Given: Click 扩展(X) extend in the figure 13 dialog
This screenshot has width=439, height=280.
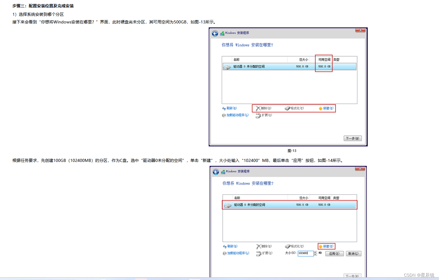Looking at the screenshot, I should pyautogui.click(x=264, y=115).
